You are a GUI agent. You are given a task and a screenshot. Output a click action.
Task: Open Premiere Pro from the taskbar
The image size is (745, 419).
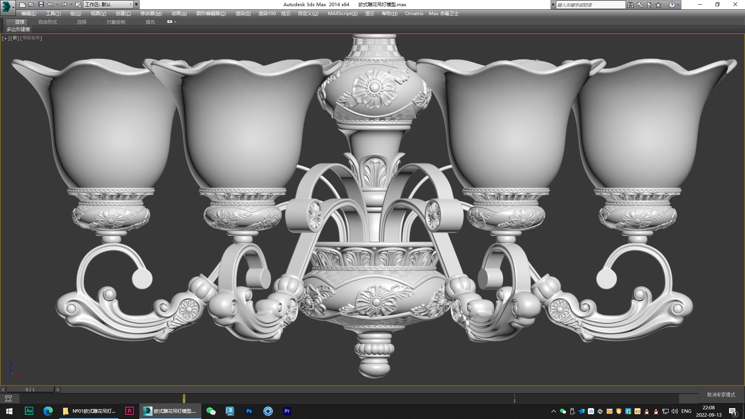(x=287, y=411)
